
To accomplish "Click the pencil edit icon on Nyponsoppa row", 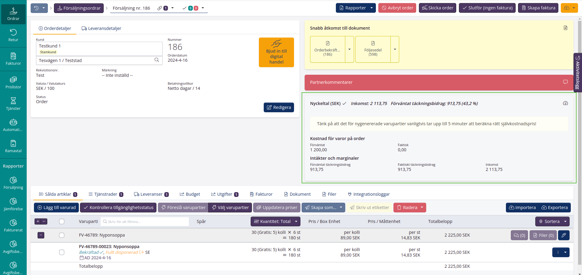I will pos(564,235).
